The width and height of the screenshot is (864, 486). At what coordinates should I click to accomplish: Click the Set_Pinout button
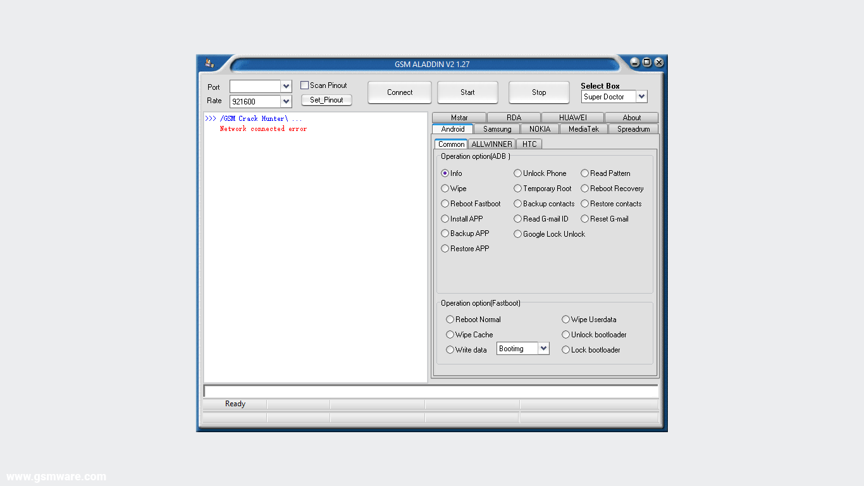point(326,100)
